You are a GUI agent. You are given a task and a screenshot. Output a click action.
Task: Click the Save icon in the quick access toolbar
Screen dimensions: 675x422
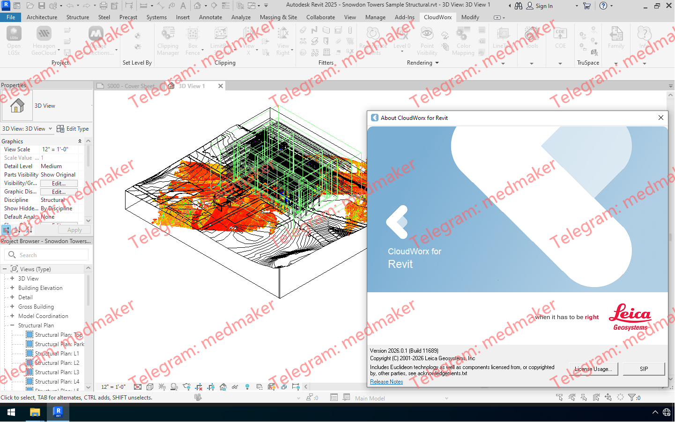[x=41, y=6]
